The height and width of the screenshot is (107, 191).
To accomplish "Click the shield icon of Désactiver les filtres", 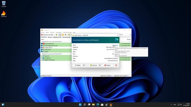I will point(42,35).
